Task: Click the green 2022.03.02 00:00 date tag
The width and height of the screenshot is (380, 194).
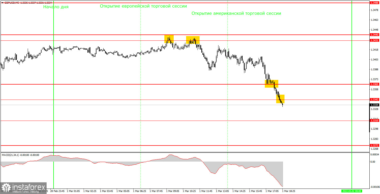Action: (x=352, y=191)
